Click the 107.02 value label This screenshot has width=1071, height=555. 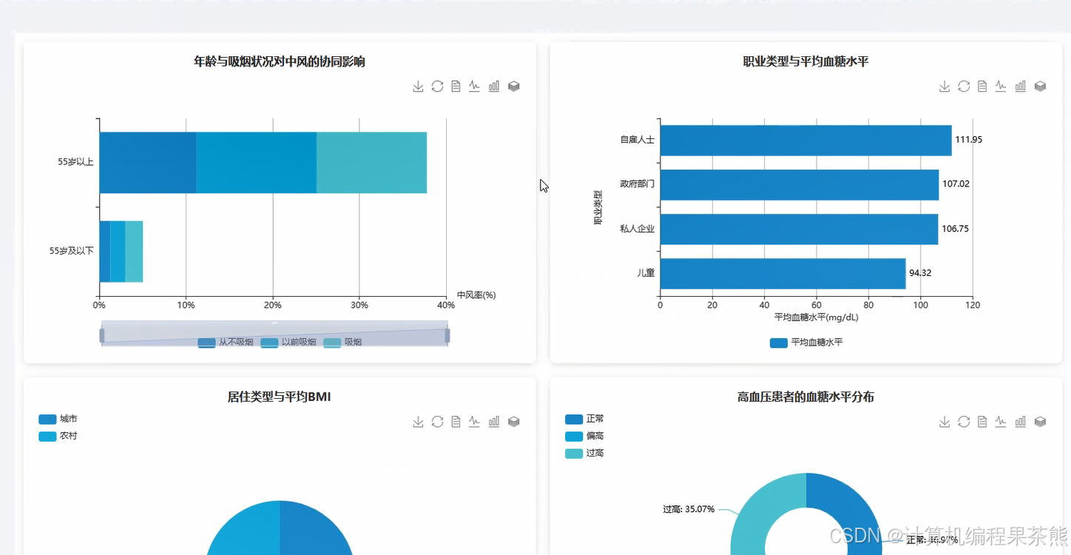point(956,184)
